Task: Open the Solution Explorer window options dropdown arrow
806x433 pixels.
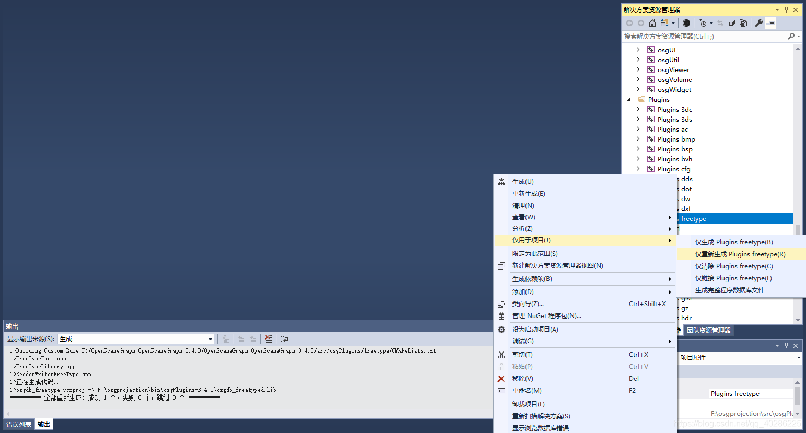Action: pos(777,9)
